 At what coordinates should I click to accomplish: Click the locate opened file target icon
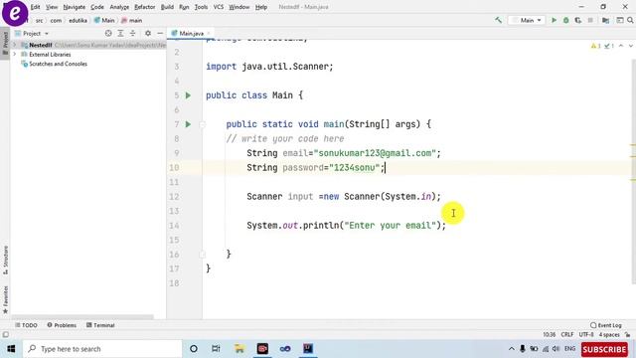108,33
